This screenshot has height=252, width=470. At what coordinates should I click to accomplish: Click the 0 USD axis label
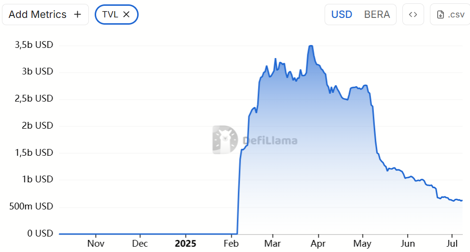pos(40,234)
